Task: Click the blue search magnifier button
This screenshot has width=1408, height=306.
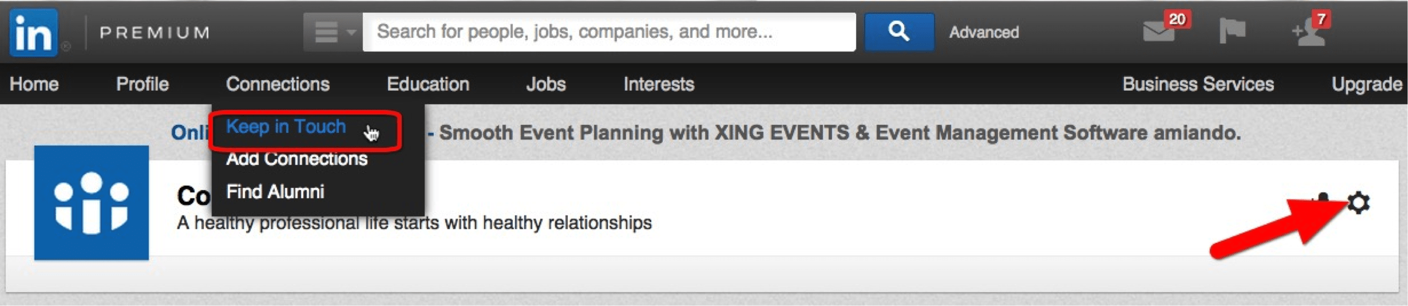Action: tap(899, 32)
